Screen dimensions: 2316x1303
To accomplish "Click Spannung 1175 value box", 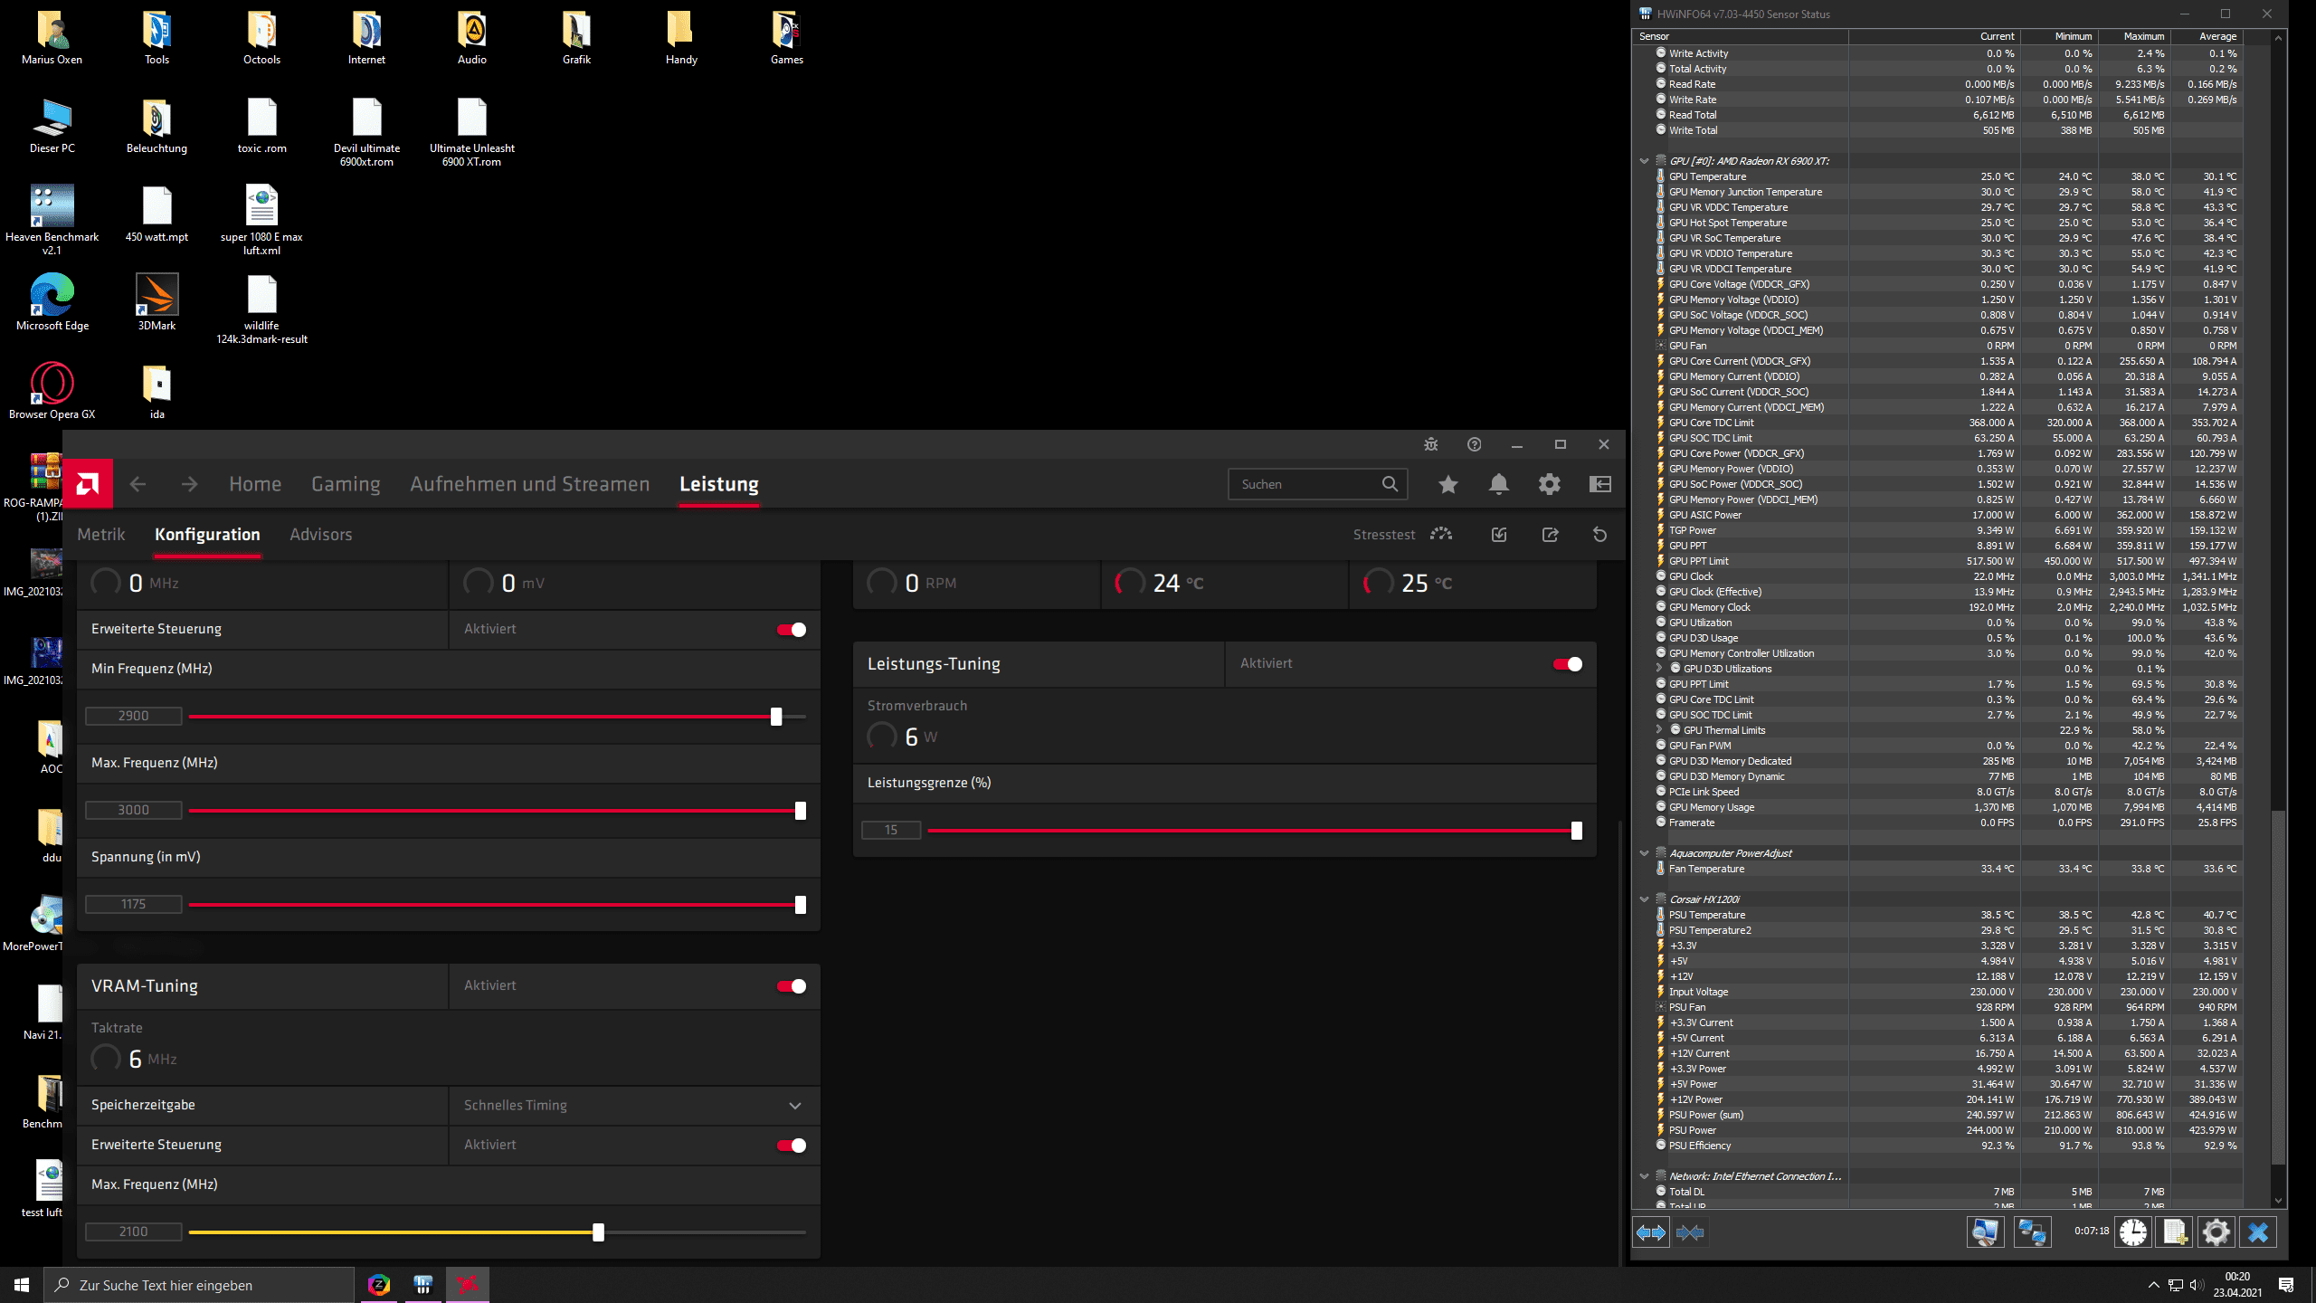I will 134,905.
